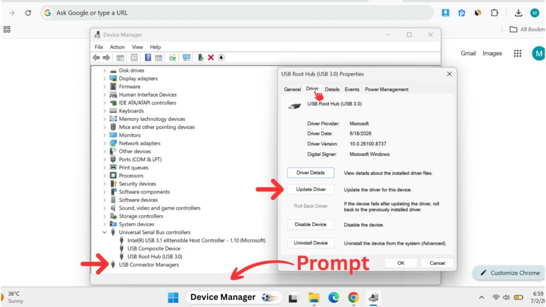Click the Driver Details button
This screenshot has width=546, height=307.
click(x=311, y=173)
